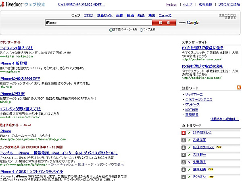Viewport: 242px width, 181px height.
Task: Open ヘルプ link at top right
Action: (x=188, y=4)
